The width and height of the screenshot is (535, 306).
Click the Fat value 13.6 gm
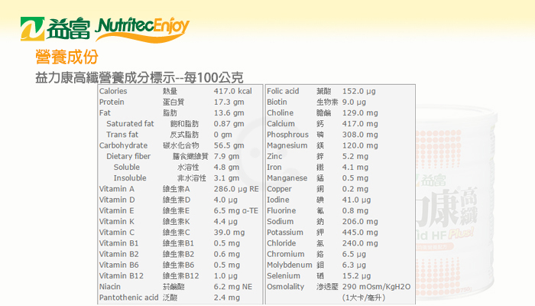(229, 113)
